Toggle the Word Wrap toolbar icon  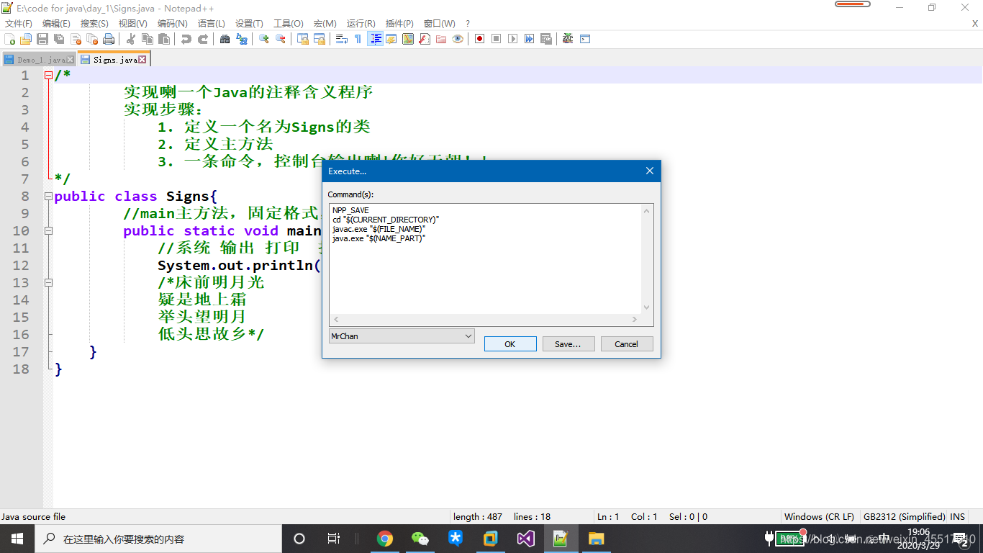[342, 39]
